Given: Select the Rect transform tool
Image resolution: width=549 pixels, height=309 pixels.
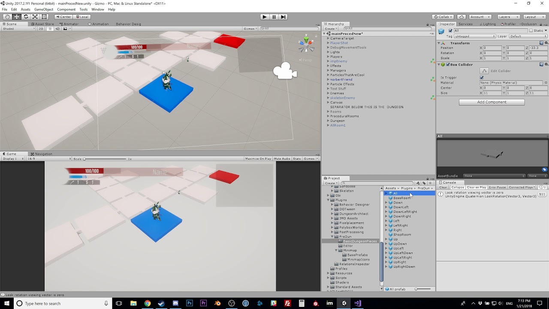Looking at the screenshot, I should pyautogui.click(x=44, y=17).
